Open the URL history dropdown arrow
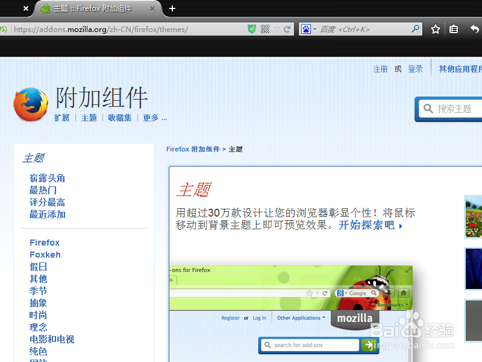The width and height of the screenshot is (482, 362). click(277, 29)
